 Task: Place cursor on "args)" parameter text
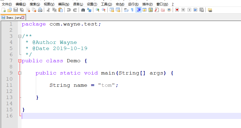(x=158, y=73)
